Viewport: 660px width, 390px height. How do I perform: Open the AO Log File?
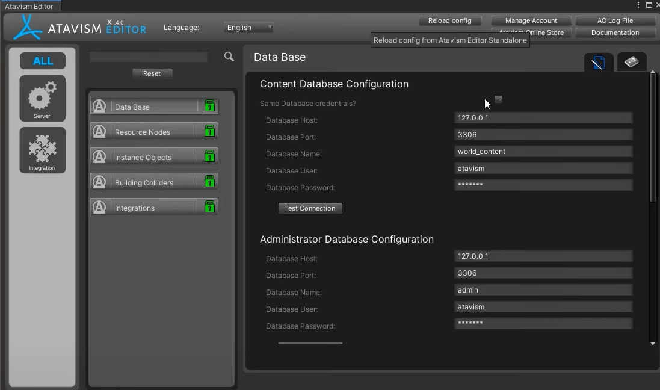click(615, 20)
